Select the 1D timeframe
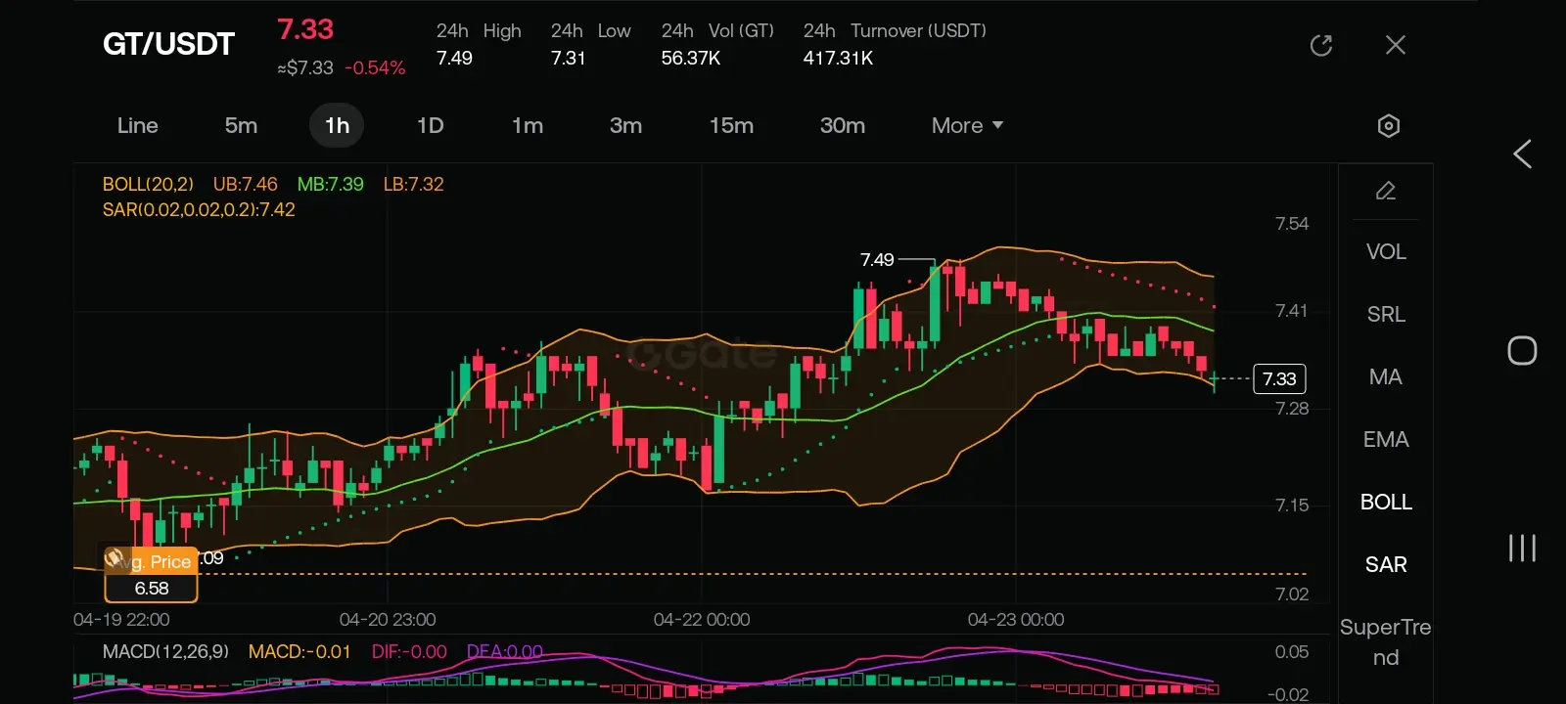Viewport: 1566px width, 704px height. pos(431,125)
